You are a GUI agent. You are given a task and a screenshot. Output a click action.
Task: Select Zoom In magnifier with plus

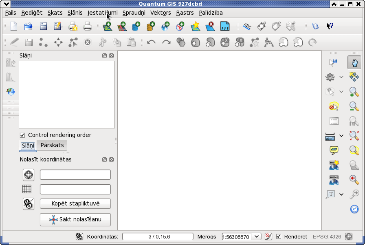(354, 92)
